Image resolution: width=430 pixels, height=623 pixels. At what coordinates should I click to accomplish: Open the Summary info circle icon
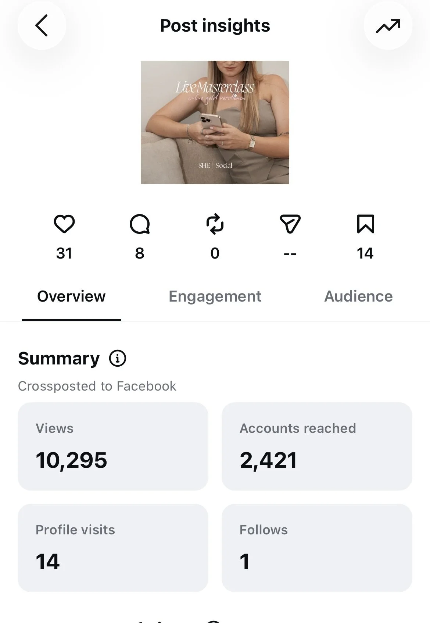[x=118, y=358]
